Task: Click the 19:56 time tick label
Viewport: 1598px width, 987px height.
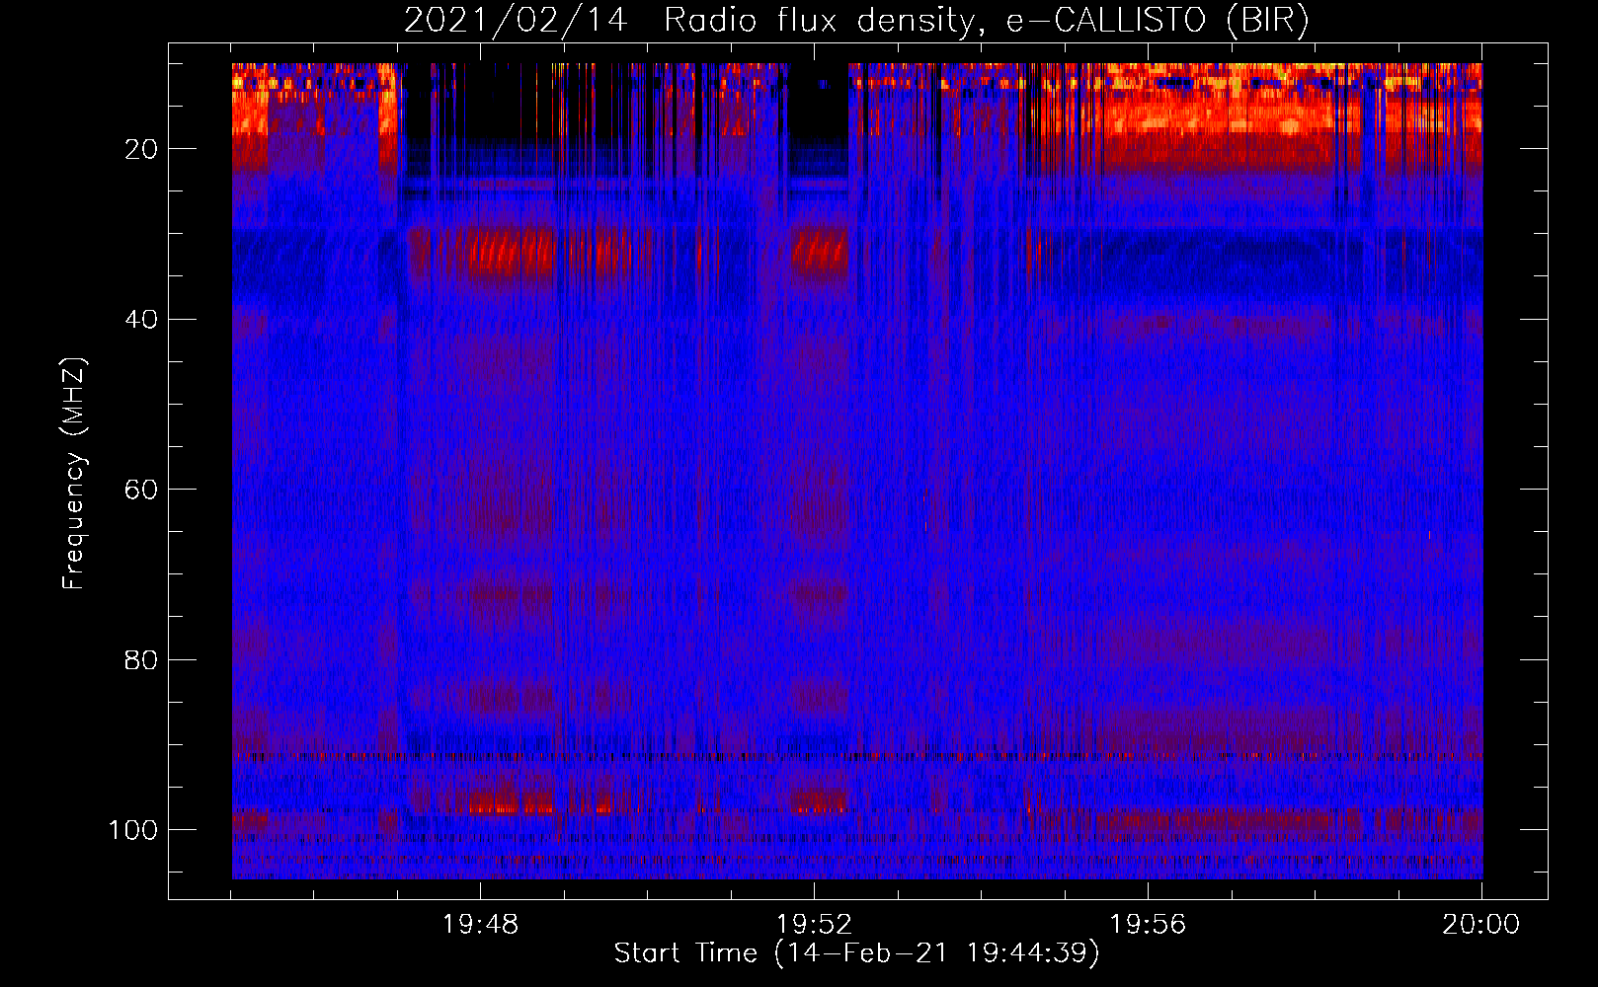Action: coord(1148,925)
